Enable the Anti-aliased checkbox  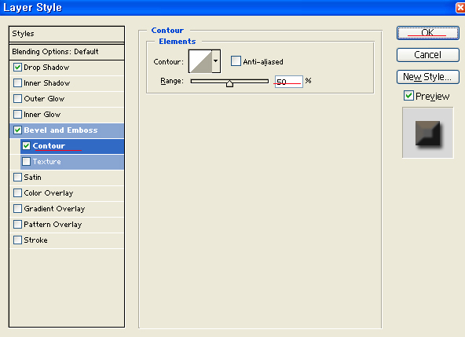pos(236,61)
